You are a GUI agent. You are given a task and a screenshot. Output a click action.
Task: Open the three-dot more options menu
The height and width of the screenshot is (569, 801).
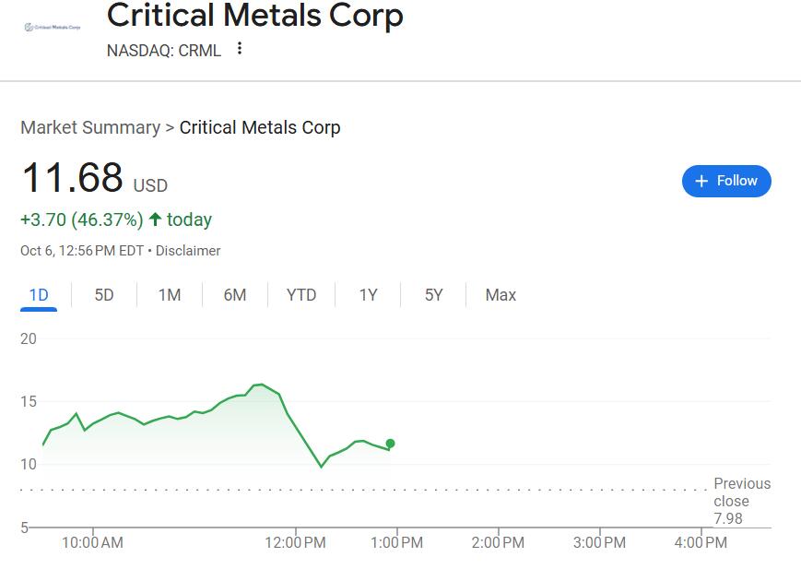point(240,49)
